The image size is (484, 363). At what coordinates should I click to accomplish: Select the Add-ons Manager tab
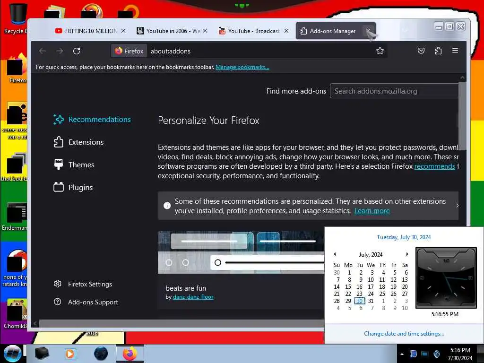332,31
